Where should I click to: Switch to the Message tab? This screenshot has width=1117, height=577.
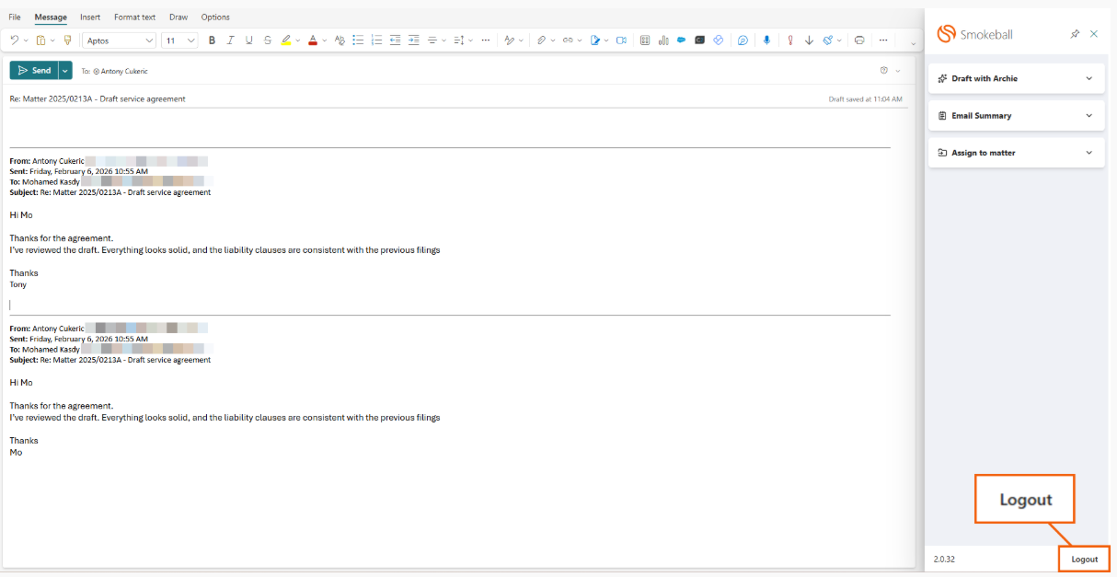pyautogui.click(x=51, y=17)
